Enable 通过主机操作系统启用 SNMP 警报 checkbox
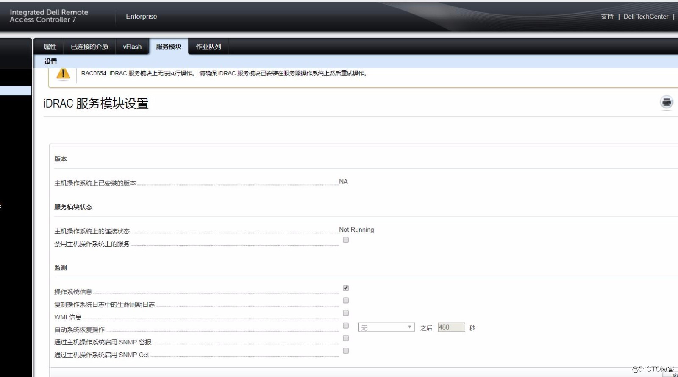 coord(346,338)
